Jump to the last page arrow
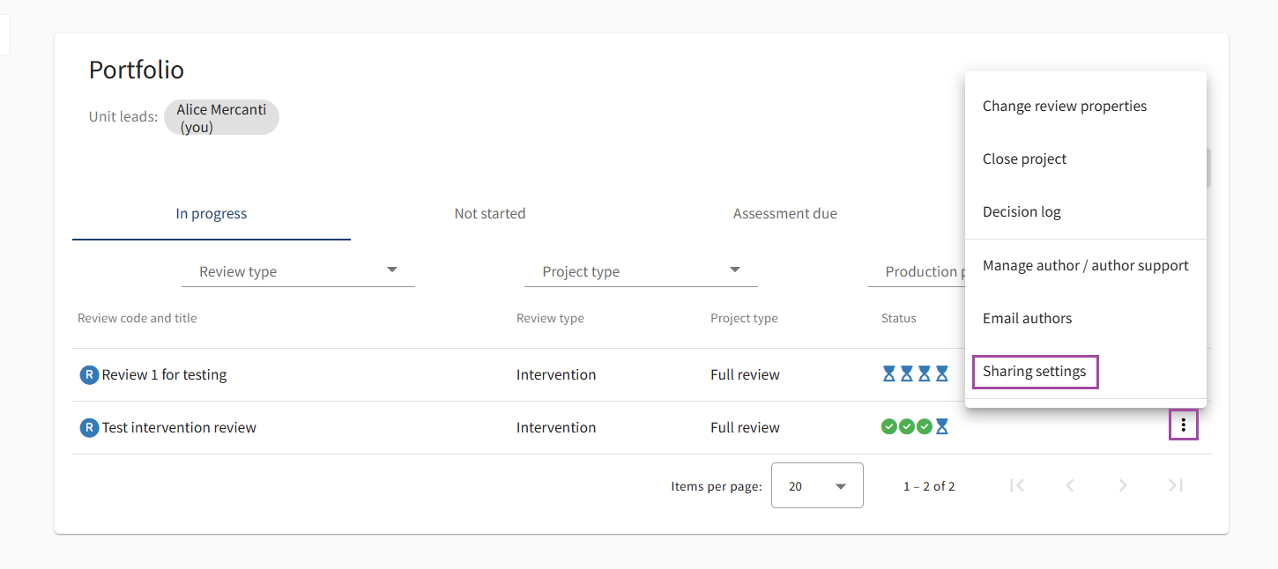Viewport: 1278px width, 569px height. tap(1175, 485)
